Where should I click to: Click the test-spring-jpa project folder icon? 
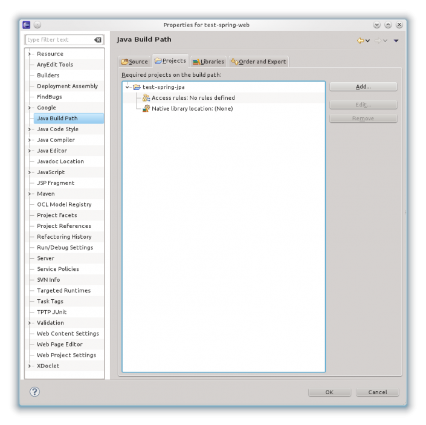point(137,87)
